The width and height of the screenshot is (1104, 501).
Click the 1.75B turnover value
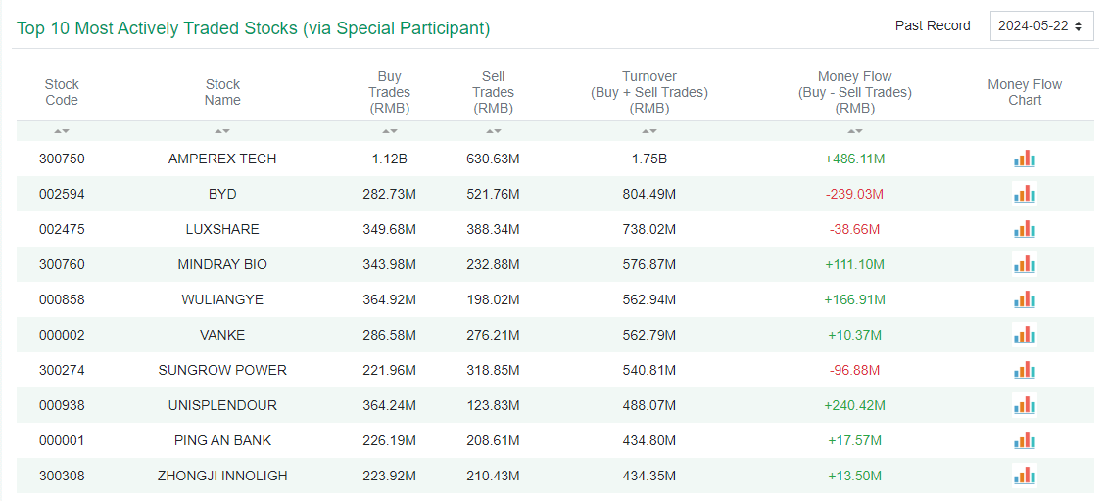649,159
